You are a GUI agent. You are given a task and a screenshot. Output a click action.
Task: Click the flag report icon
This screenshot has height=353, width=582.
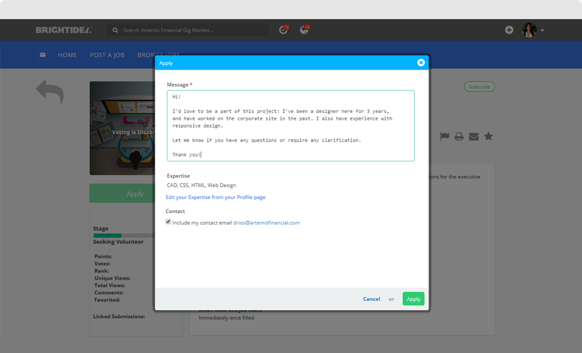(x=444, y=137)
